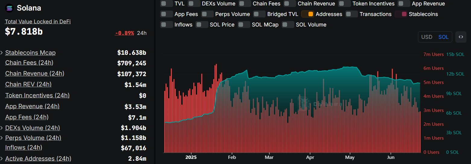The width and height of the screenshot is (471, 164).
Task: Click the Chain Revenue (24h) label
Action: (x=35, y=73)
